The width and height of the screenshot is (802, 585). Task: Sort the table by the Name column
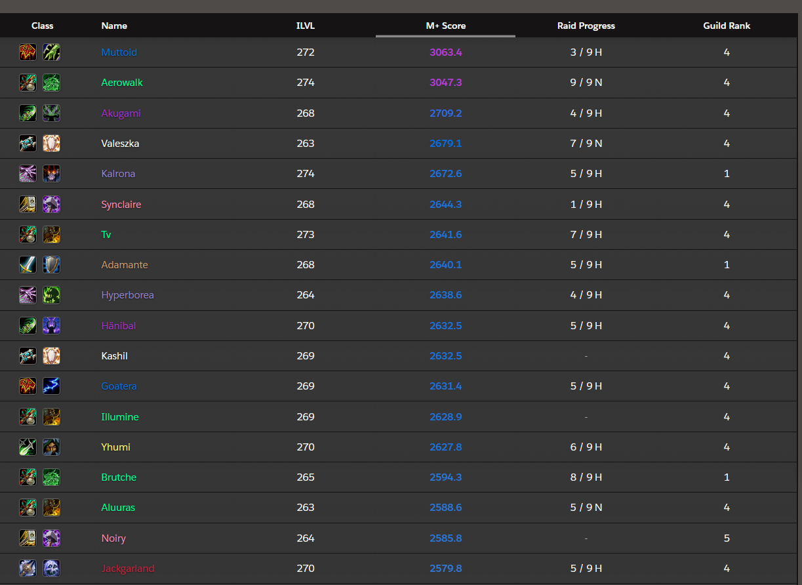114,26
